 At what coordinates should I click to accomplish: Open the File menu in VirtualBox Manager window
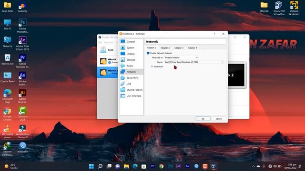pyautogui.click(x=100, y=42)
